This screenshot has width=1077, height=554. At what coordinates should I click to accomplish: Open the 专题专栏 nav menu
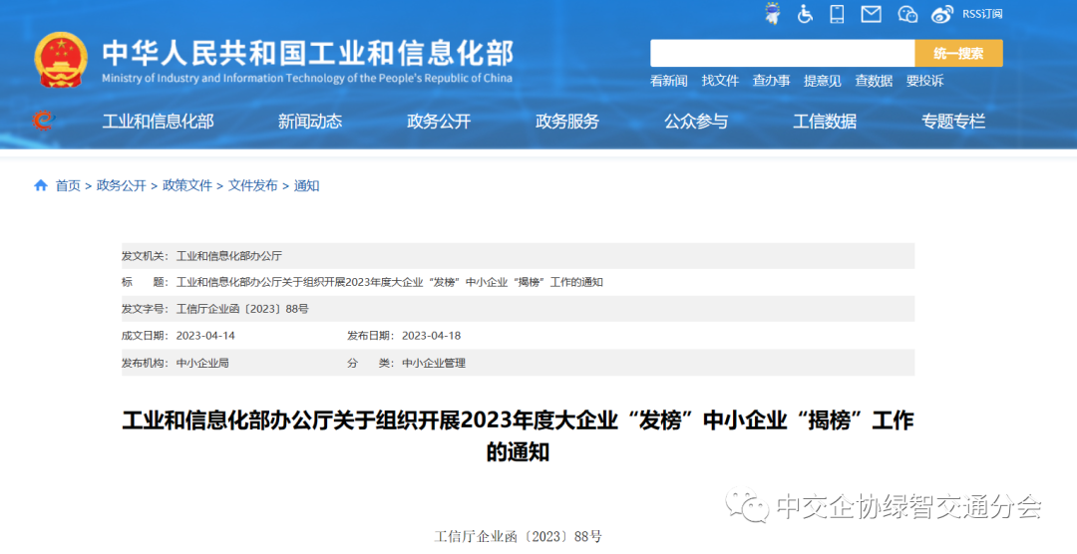(953, 122)
